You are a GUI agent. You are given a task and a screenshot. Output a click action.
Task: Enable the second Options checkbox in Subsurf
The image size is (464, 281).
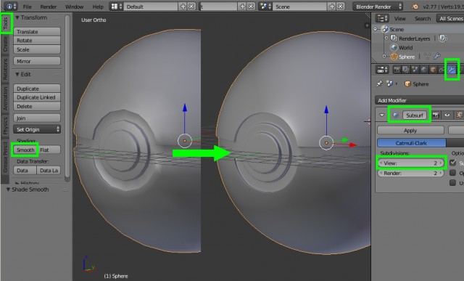click(x=452, y=173)
